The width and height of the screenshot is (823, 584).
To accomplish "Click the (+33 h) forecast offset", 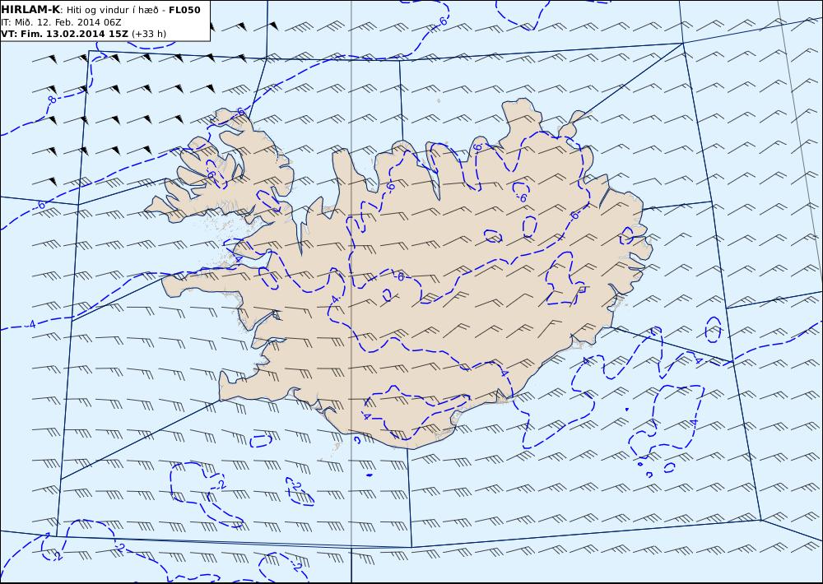I will [148, 34].
